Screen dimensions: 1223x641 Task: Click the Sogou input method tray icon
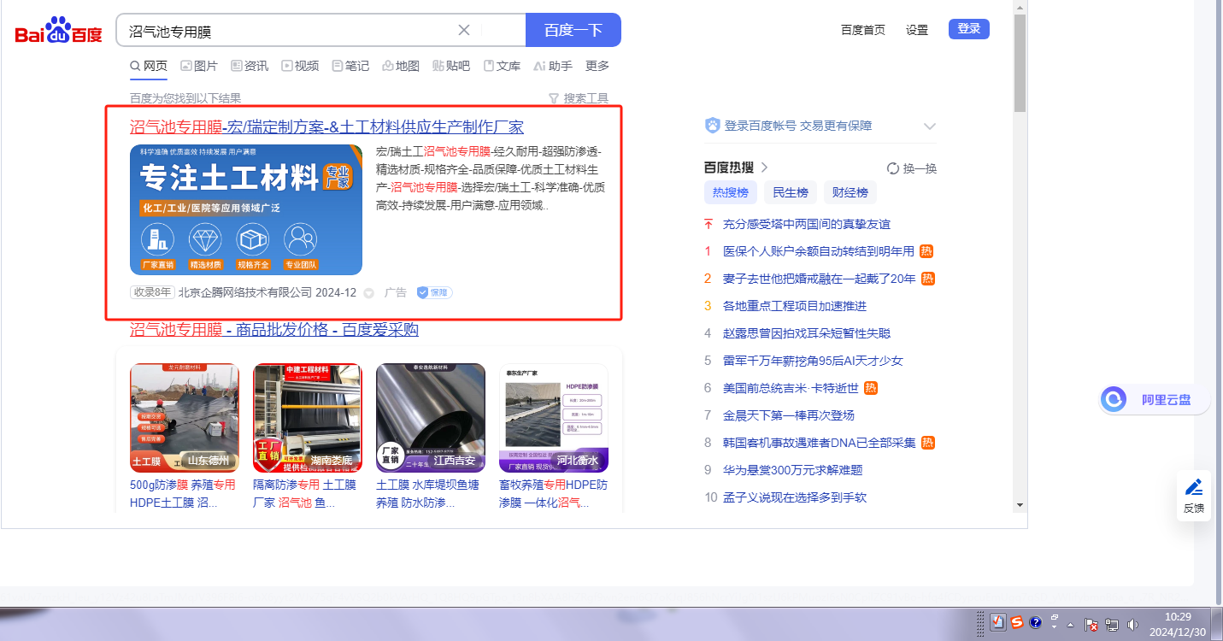click(x=1016, y=622)
